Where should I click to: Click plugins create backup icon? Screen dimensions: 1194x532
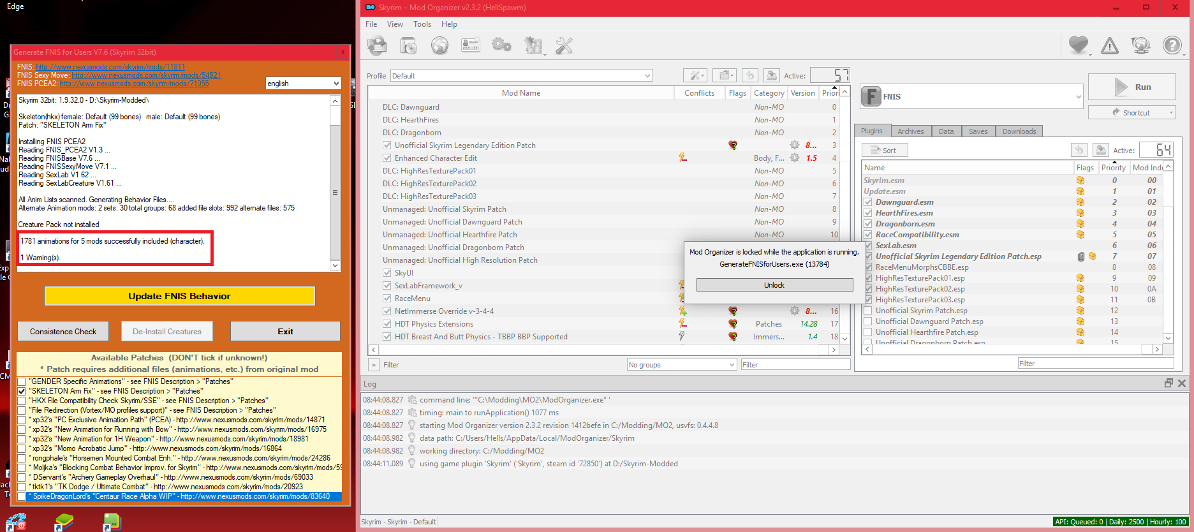tap(1100, 150)
